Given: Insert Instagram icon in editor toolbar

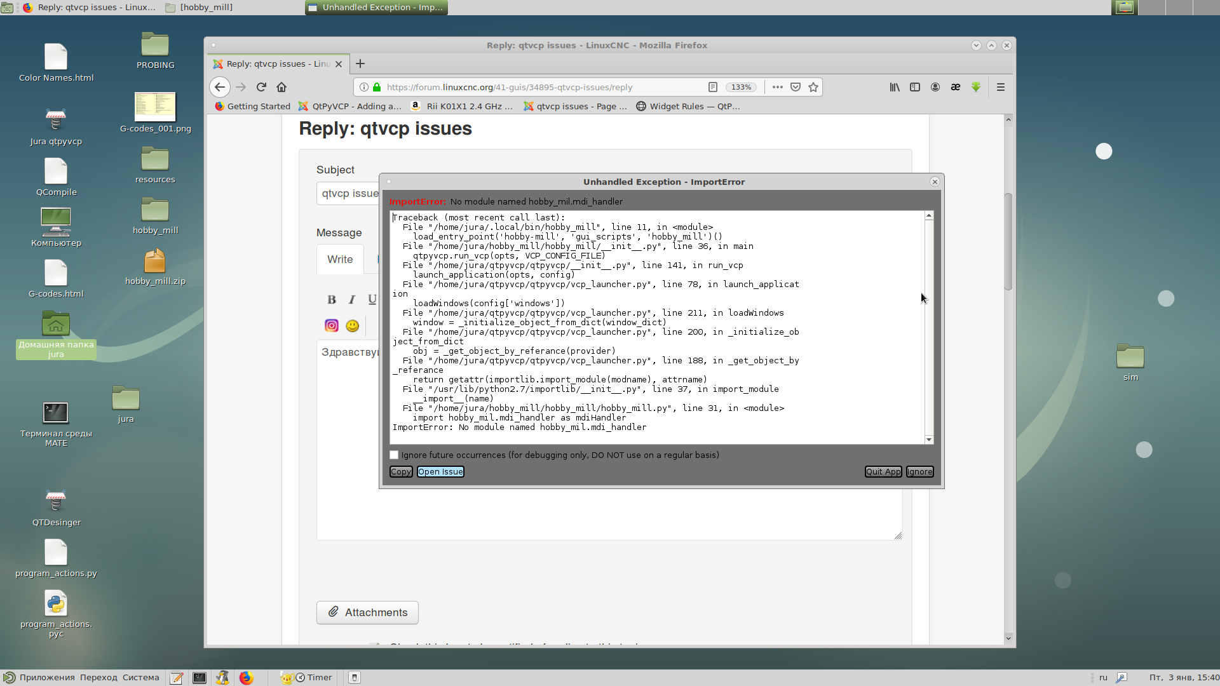Looking at the screenshot, I should pyautogui.click(x=332, y=326).
